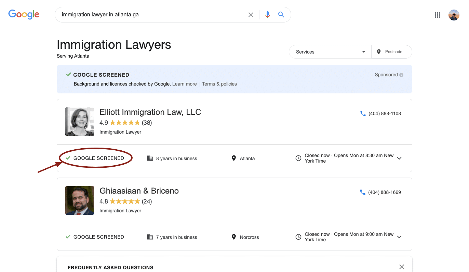Screen dimensions: 469x272
Task: Open Terms & policies link
Action: [219, 84]
